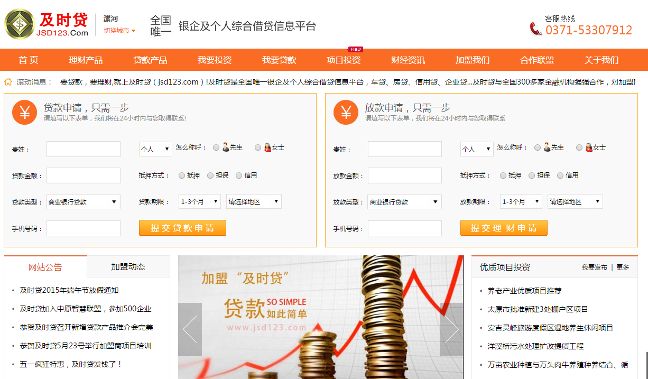Viewport: 648px width, 379px height.
Task: Click 我要发布 link in 优质项目投资
Action: (595, 267)
